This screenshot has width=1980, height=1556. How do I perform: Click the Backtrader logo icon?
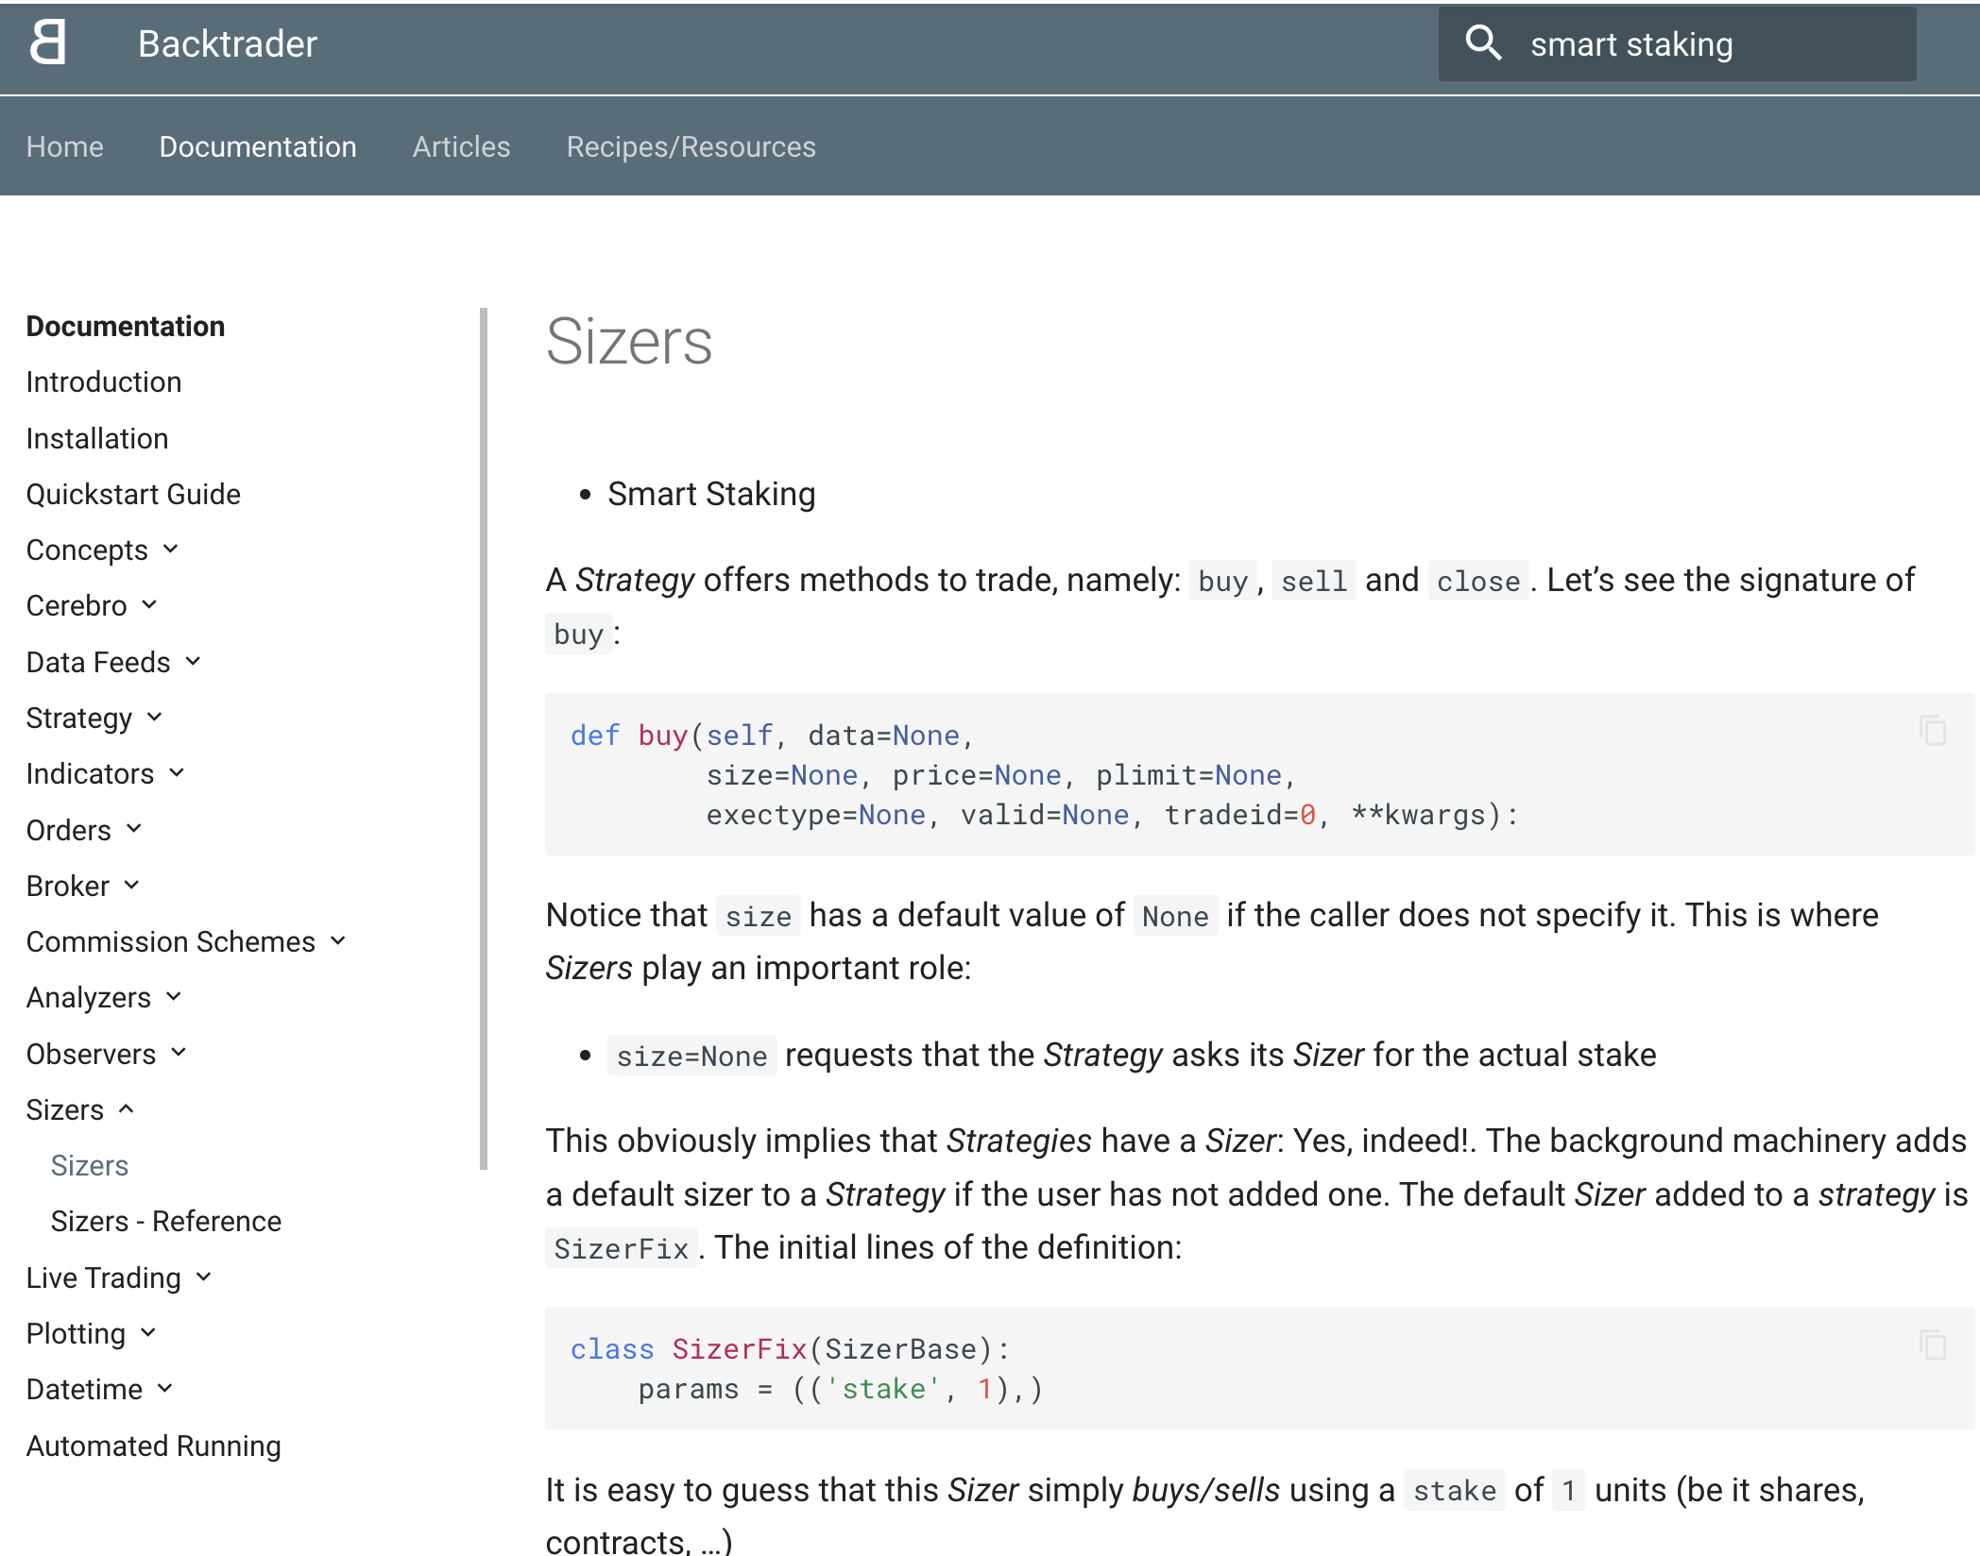coord(47,43)
